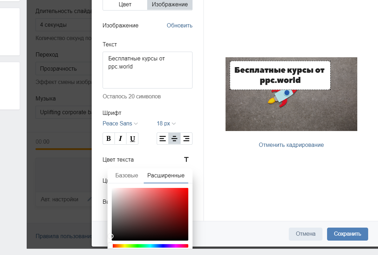
Task: Click the T text color icon
Action: click(186, 159)
